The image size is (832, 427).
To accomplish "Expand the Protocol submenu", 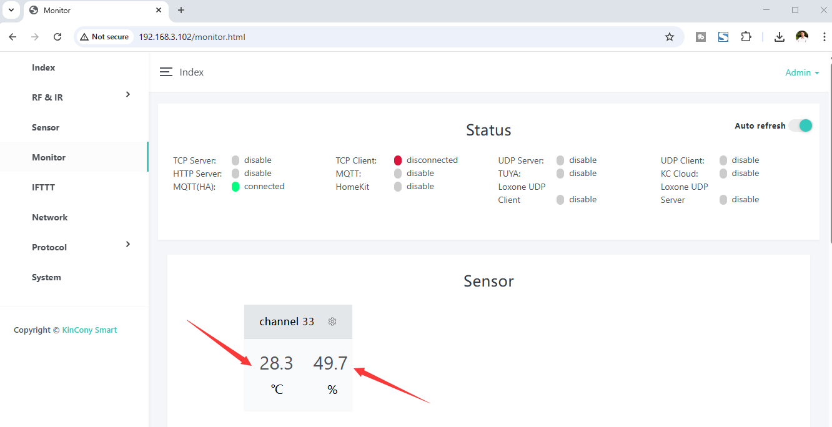I will (x=127, y=244).
